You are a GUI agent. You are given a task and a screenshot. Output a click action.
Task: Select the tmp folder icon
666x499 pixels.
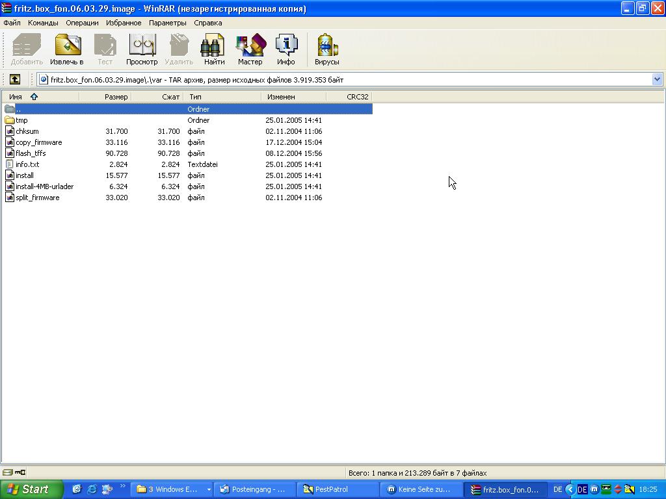10,120
